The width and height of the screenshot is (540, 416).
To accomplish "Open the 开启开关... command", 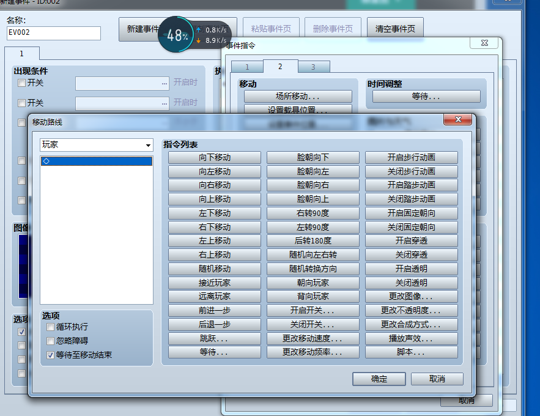I will click(313, 311).
